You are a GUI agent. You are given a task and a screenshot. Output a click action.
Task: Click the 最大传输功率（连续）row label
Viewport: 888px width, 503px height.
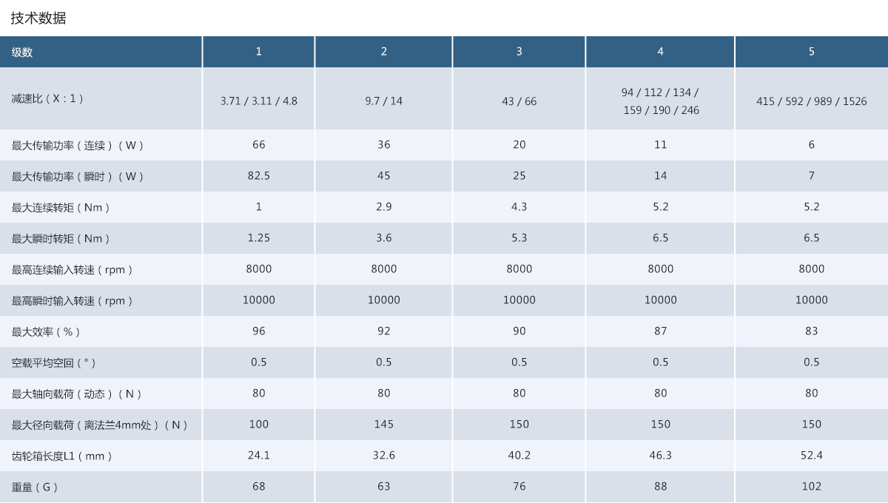point(78,146)
